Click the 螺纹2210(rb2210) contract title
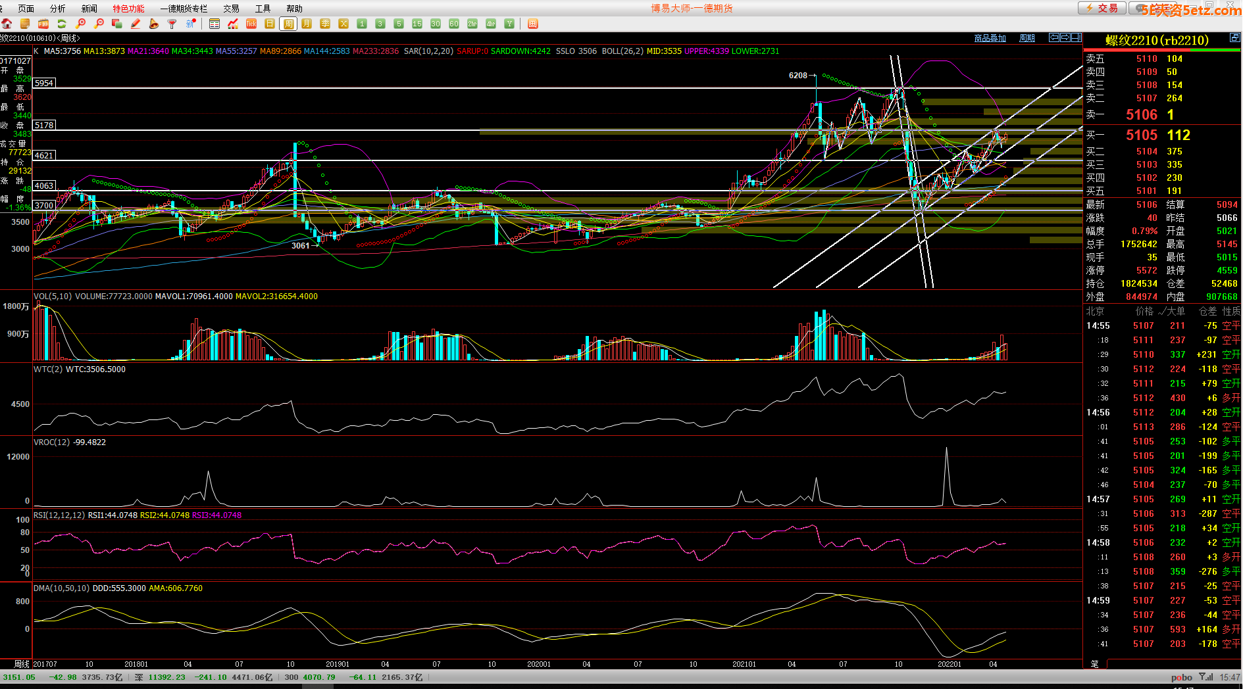The height and width of the screenshot is (689, 1243). (x=1157, y=40)
